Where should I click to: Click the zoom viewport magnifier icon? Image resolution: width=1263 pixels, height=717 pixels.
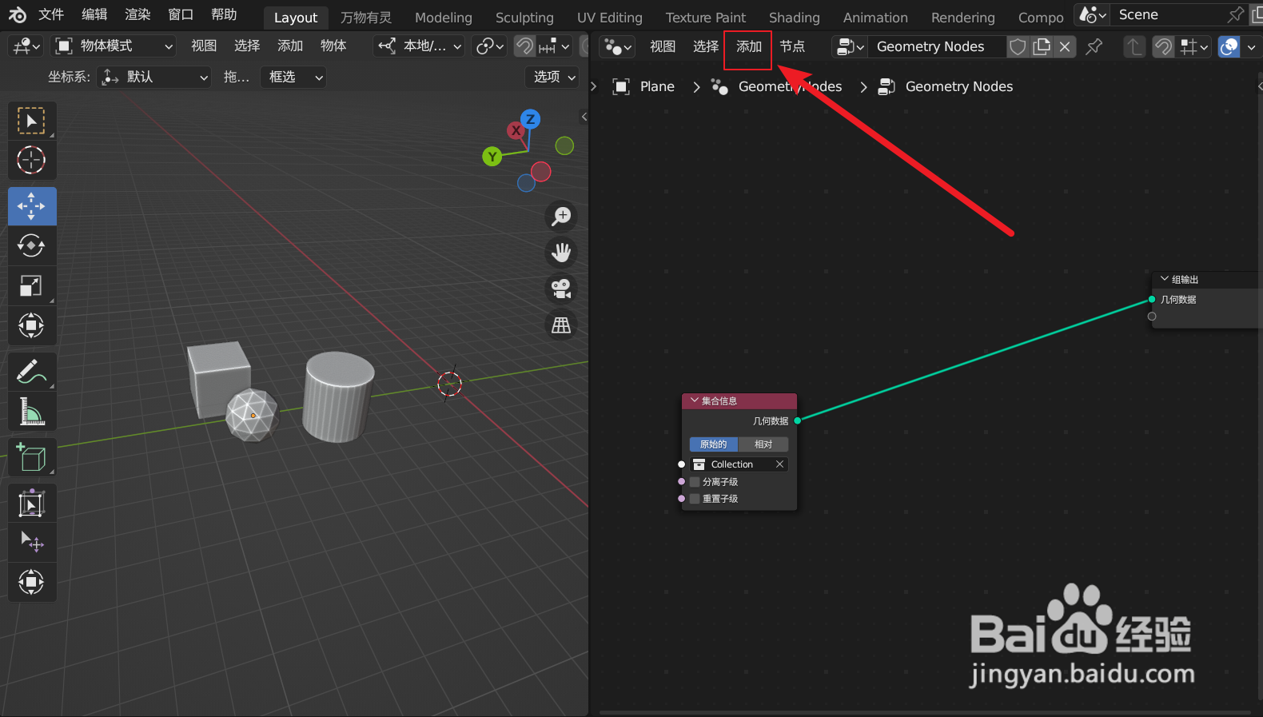tap(562, 216)
